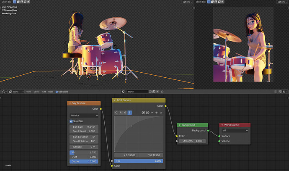Screen dimensions: 289x171
Task: Click the pin icon in node editor header
Action: coord(162,92)
